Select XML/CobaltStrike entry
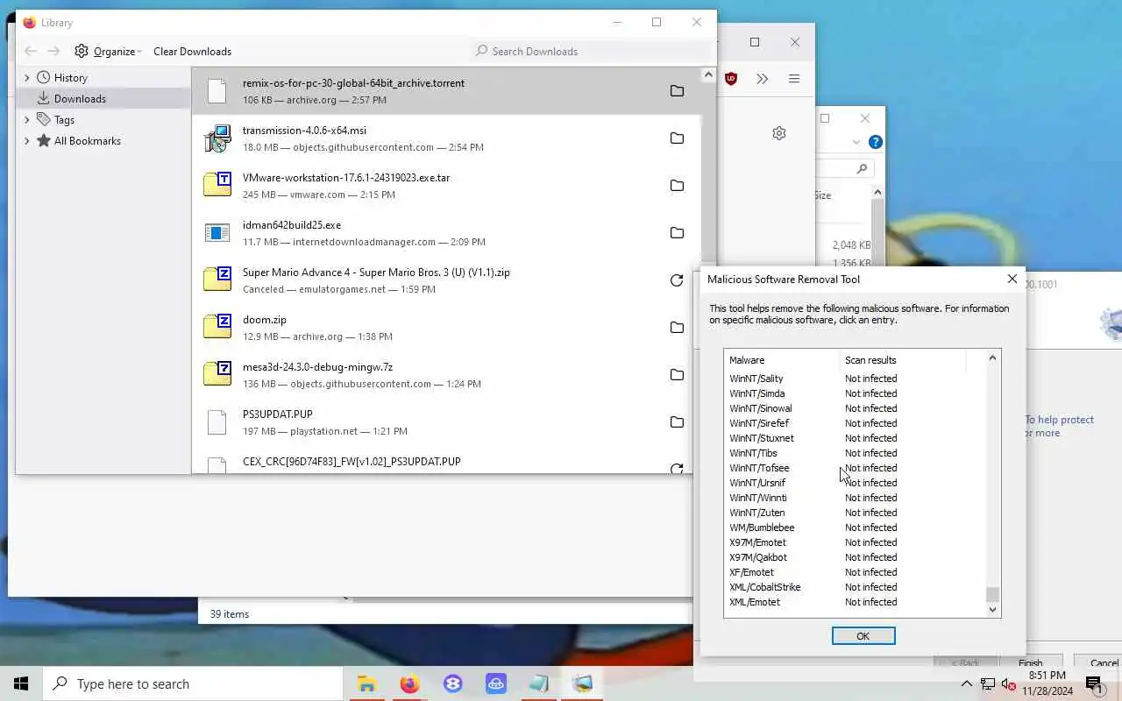Screen dimensions: 1122x701 765,587
